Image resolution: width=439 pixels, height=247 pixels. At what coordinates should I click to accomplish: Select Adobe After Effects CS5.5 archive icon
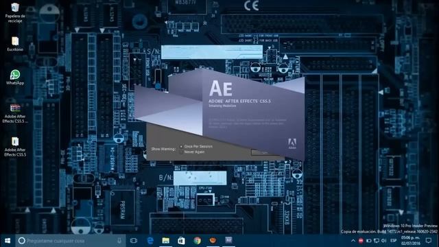point(15,113)
